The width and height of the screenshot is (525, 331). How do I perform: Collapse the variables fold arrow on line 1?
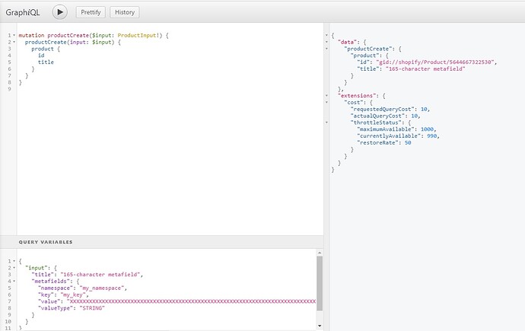(x=14, y=261)
